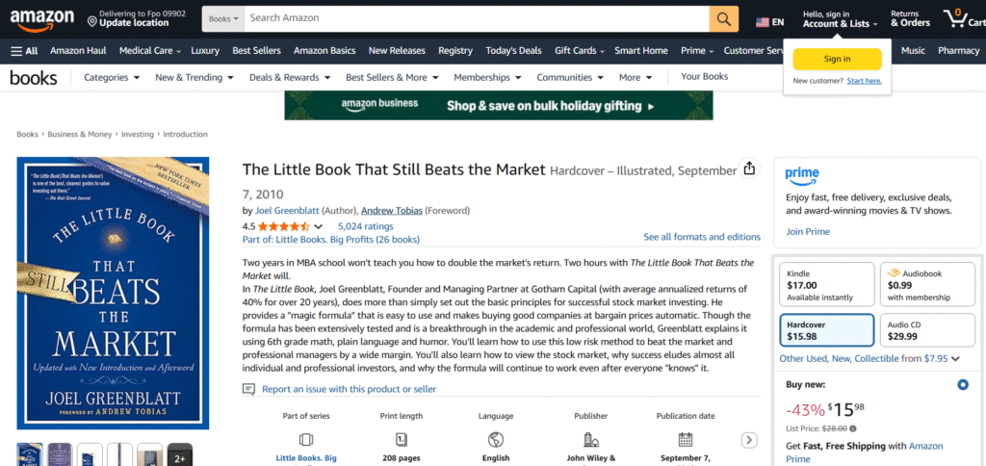Click the orange search magnifier button
The height and width of the screenshot is (466, 986).
pos(723,18)
